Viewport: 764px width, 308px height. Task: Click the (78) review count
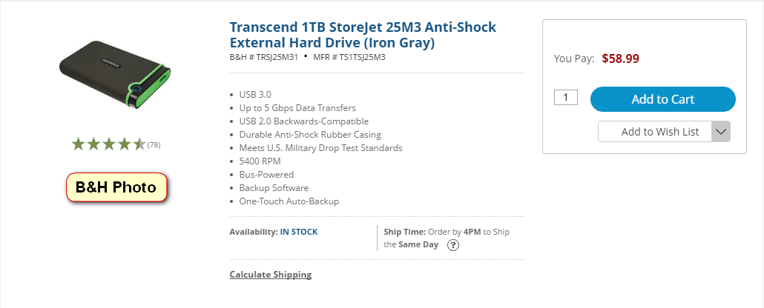(x=154, y=145)
